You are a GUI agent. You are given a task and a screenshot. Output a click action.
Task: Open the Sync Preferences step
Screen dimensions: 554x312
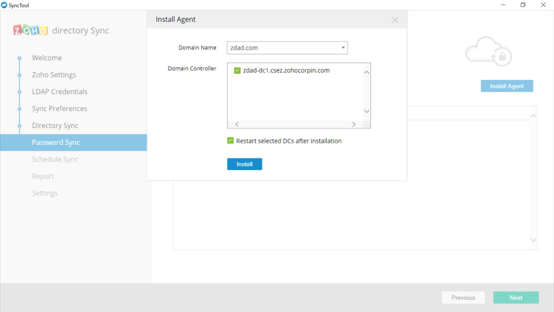tap(59, 109)
